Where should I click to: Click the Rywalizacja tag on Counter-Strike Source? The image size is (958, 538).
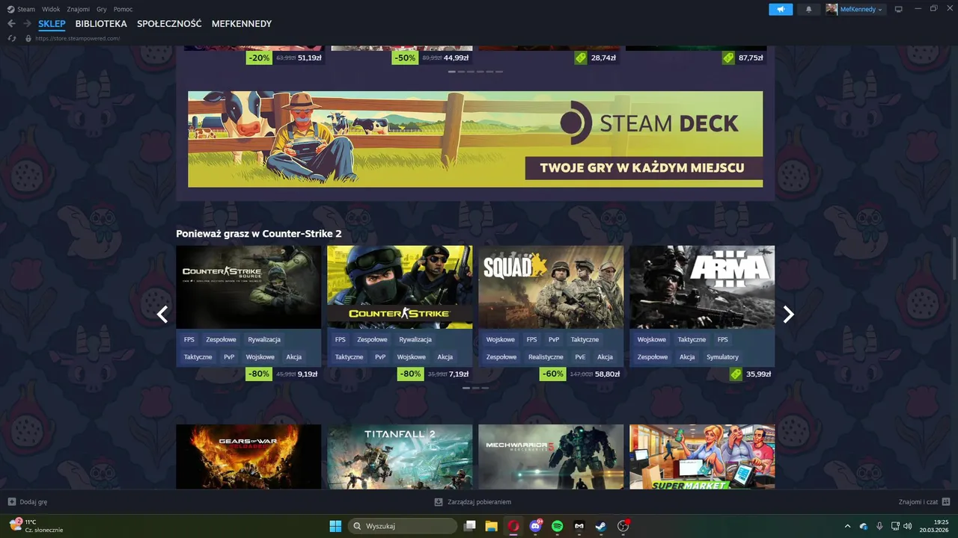(264, 339)
